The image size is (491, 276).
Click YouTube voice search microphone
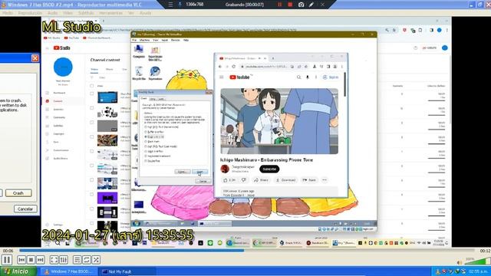308,77
